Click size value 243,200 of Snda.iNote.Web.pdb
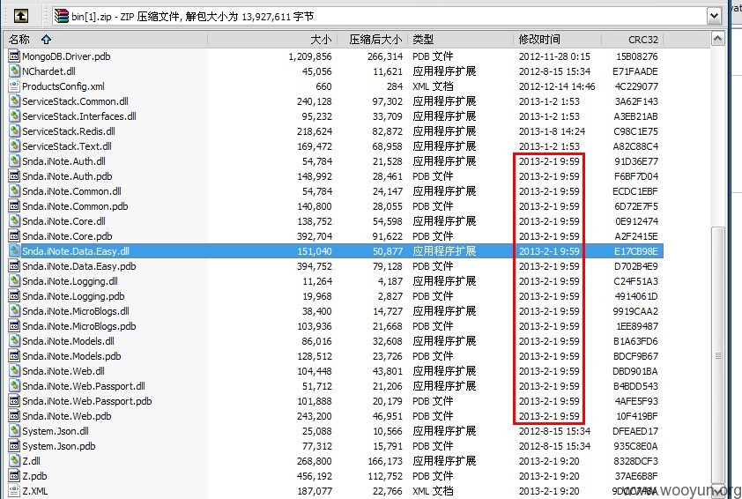 (315, 416)
